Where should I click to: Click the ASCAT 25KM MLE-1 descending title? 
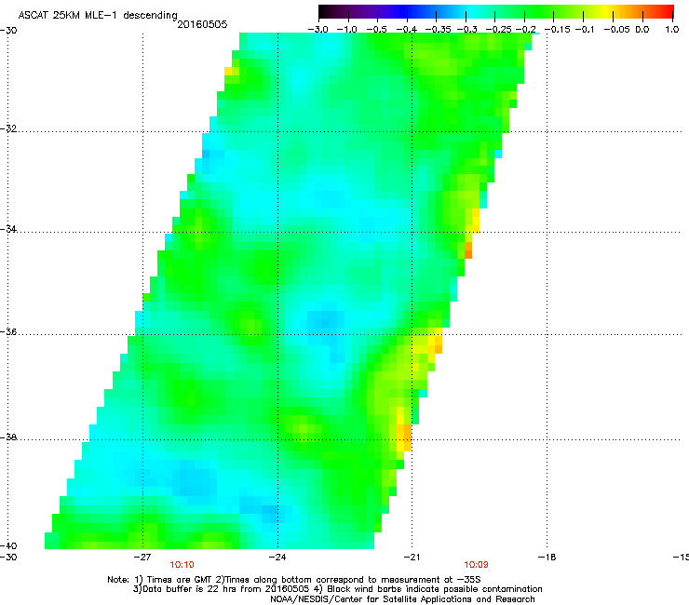pos(98,15)
